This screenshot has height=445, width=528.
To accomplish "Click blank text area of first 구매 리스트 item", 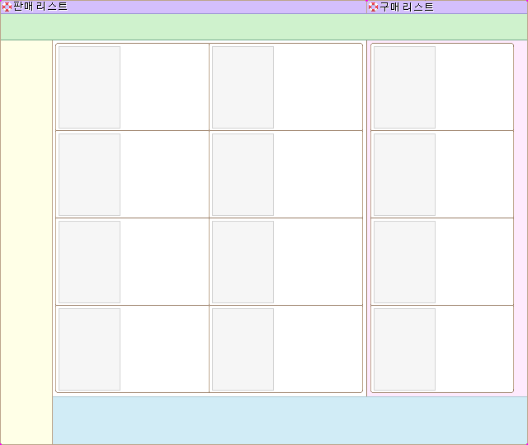I will (474, 87).
